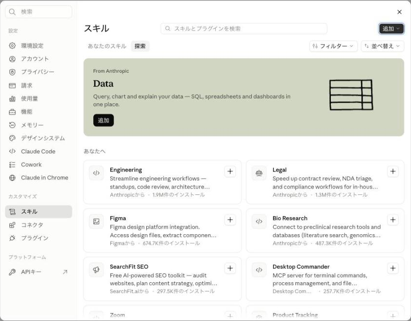Add SearchFit SEO with its plus button
Viewport: 411px width, 321px height.
point(230,268)
